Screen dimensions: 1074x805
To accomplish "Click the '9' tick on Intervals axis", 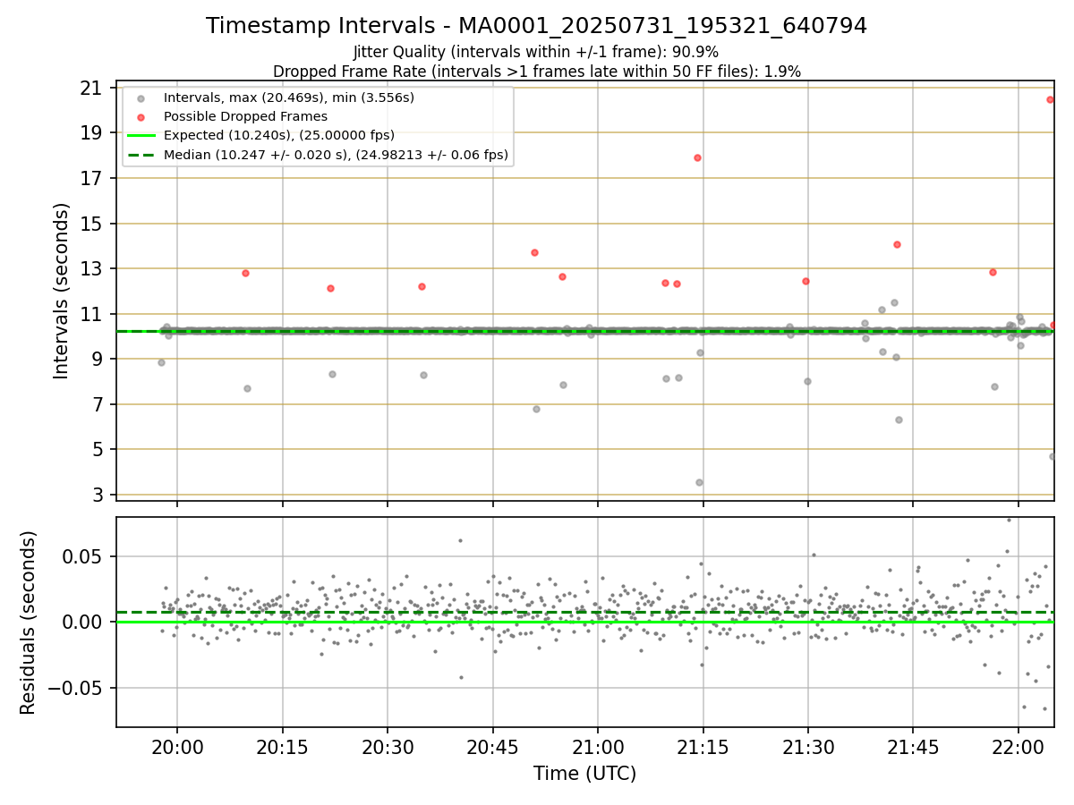I will tap(96, 359).
